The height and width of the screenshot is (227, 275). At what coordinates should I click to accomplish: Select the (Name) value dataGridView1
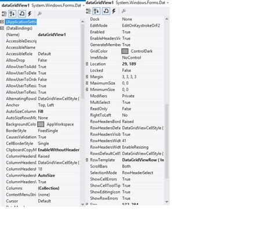[x=52, y=35]
